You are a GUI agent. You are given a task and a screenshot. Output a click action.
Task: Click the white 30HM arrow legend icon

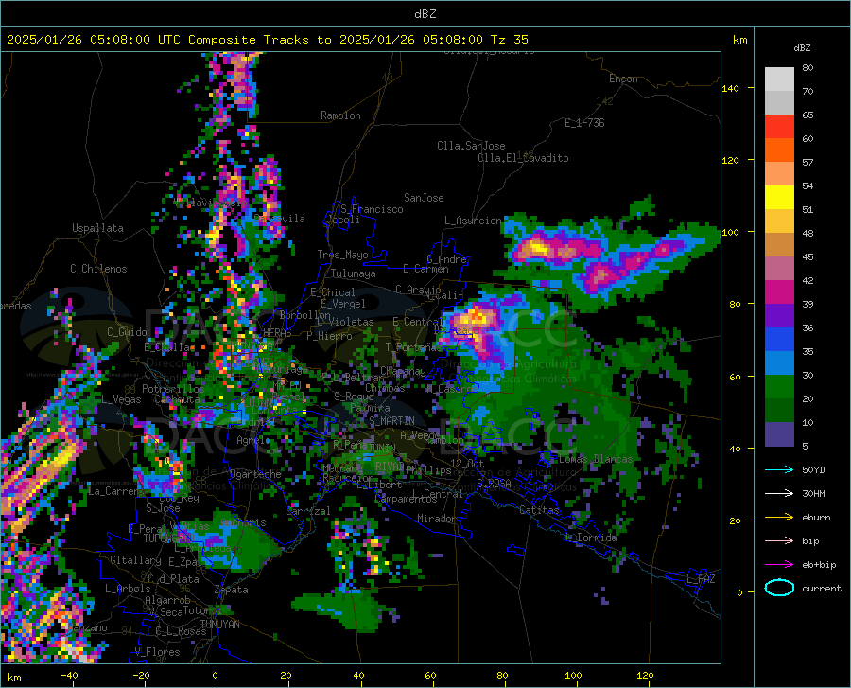click(x=779, y=494)
